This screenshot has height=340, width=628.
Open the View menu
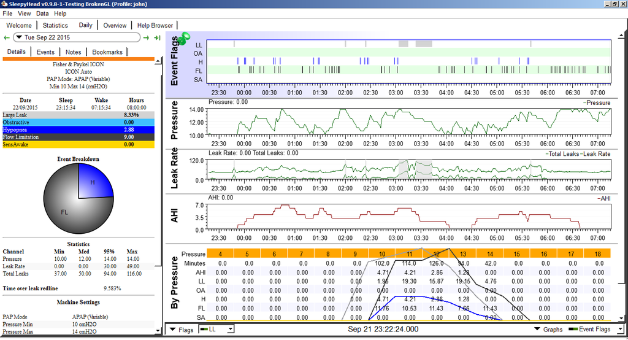point(24,14)
